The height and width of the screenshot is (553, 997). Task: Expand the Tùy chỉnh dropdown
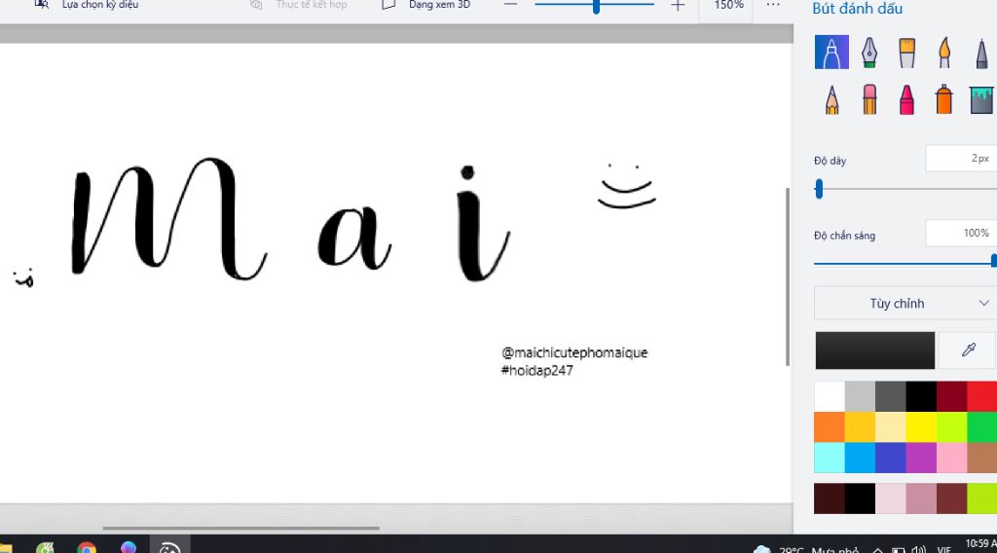(x=905, y=303)
